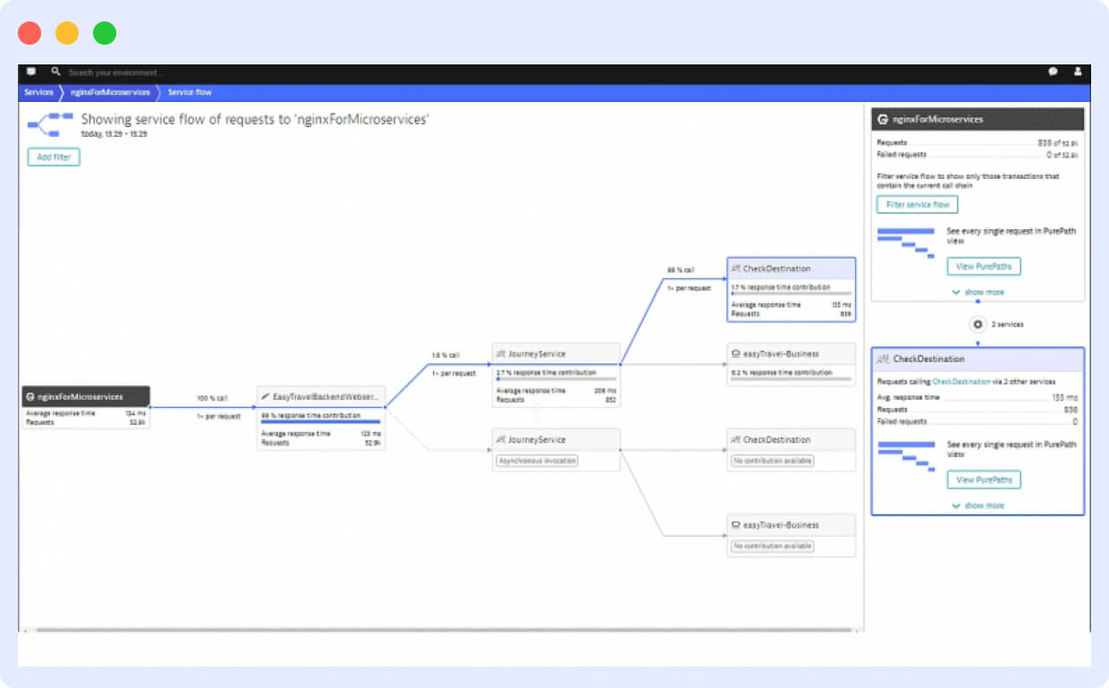
Task: Open View PurePaths in the nginxForMicroservices panel
Action: pos(984,267)
